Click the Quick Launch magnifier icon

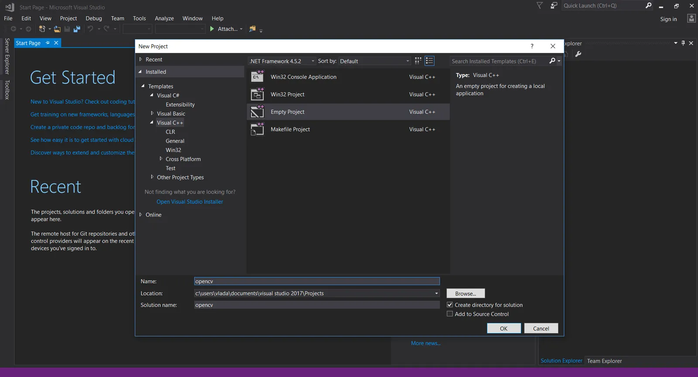[x=648, y=6]
